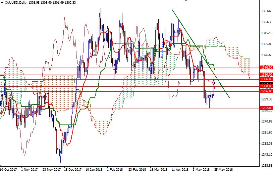Click the 11 Apr 2018 date label
This screenshot has height=172, width=273.
(180, 170)
